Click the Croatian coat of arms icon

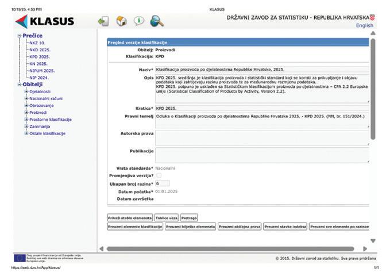click(x=372, y=18)
